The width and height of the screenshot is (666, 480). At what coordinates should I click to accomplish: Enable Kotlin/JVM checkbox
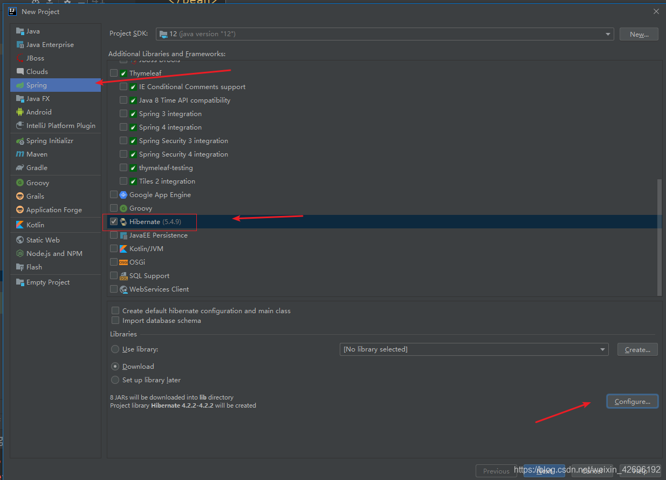pos(114,248)
